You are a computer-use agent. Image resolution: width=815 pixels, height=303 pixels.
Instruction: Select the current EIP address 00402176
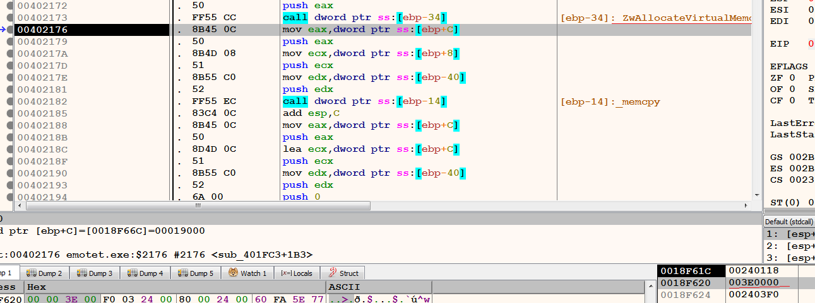[x=42, y=30]
